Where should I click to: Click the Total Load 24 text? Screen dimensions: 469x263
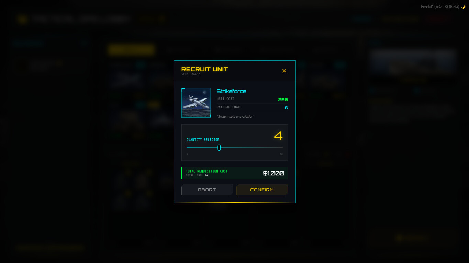pos(197,175)
